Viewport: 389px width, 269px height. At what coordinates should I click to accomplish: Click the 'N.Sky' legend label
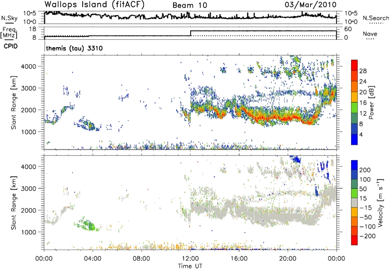coord(9,18)
